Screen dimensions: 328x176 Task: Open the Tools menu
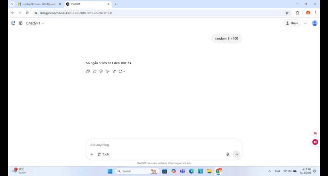point(103,154)
